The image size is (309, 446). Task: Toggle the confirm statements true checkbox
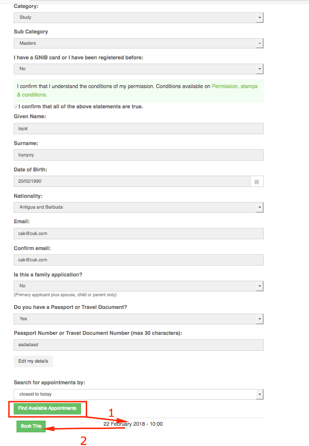coord(16,107)
